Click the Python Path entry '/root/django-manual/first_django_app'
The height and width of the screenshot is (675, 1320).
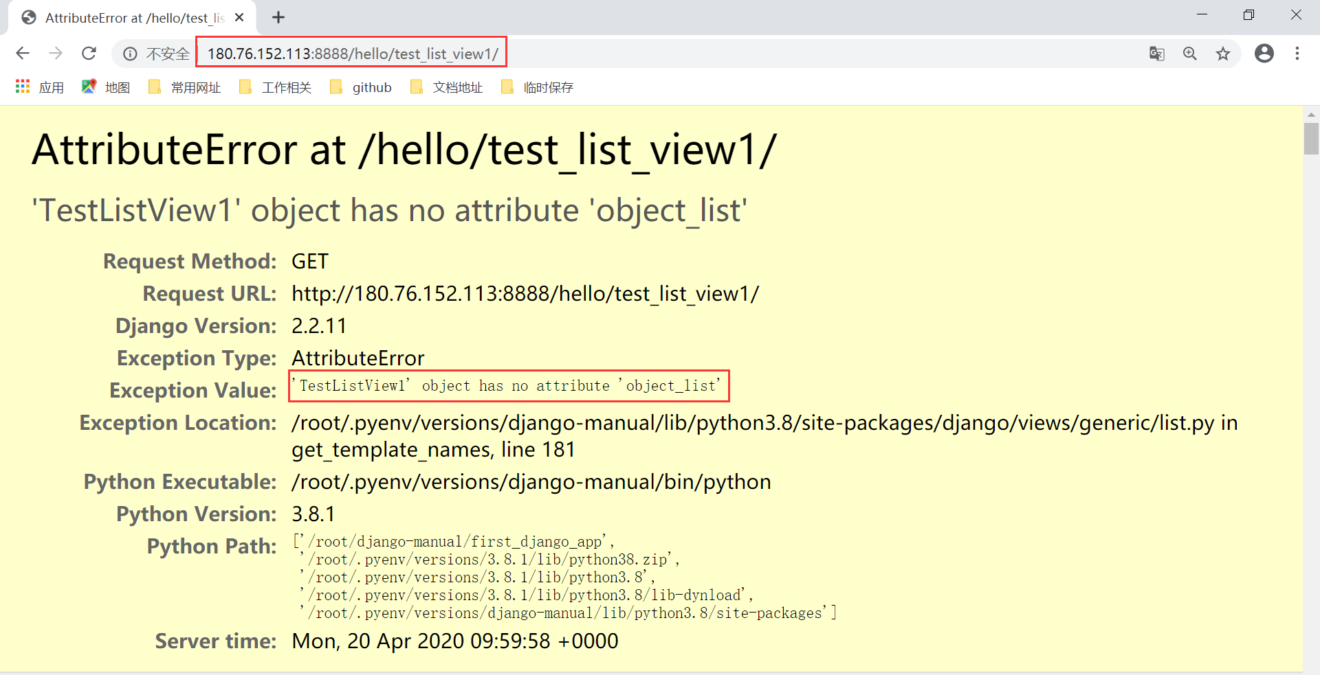pyautogui.click(x=454, y=542)
